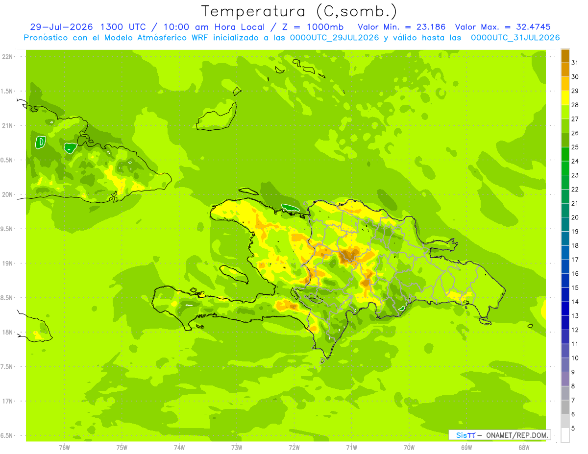
Task: Click the latitude axis label "19N"
Action: point(8,263)
